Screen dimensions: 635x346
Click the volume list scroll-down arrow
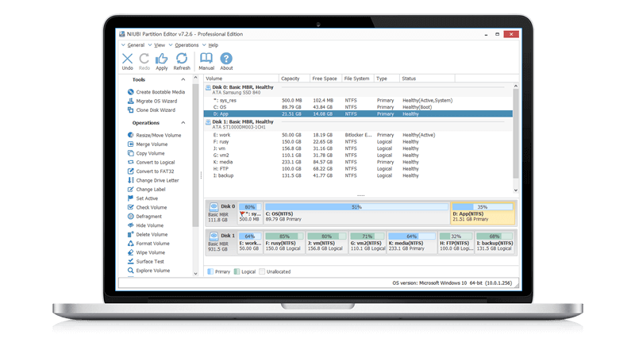515,190
